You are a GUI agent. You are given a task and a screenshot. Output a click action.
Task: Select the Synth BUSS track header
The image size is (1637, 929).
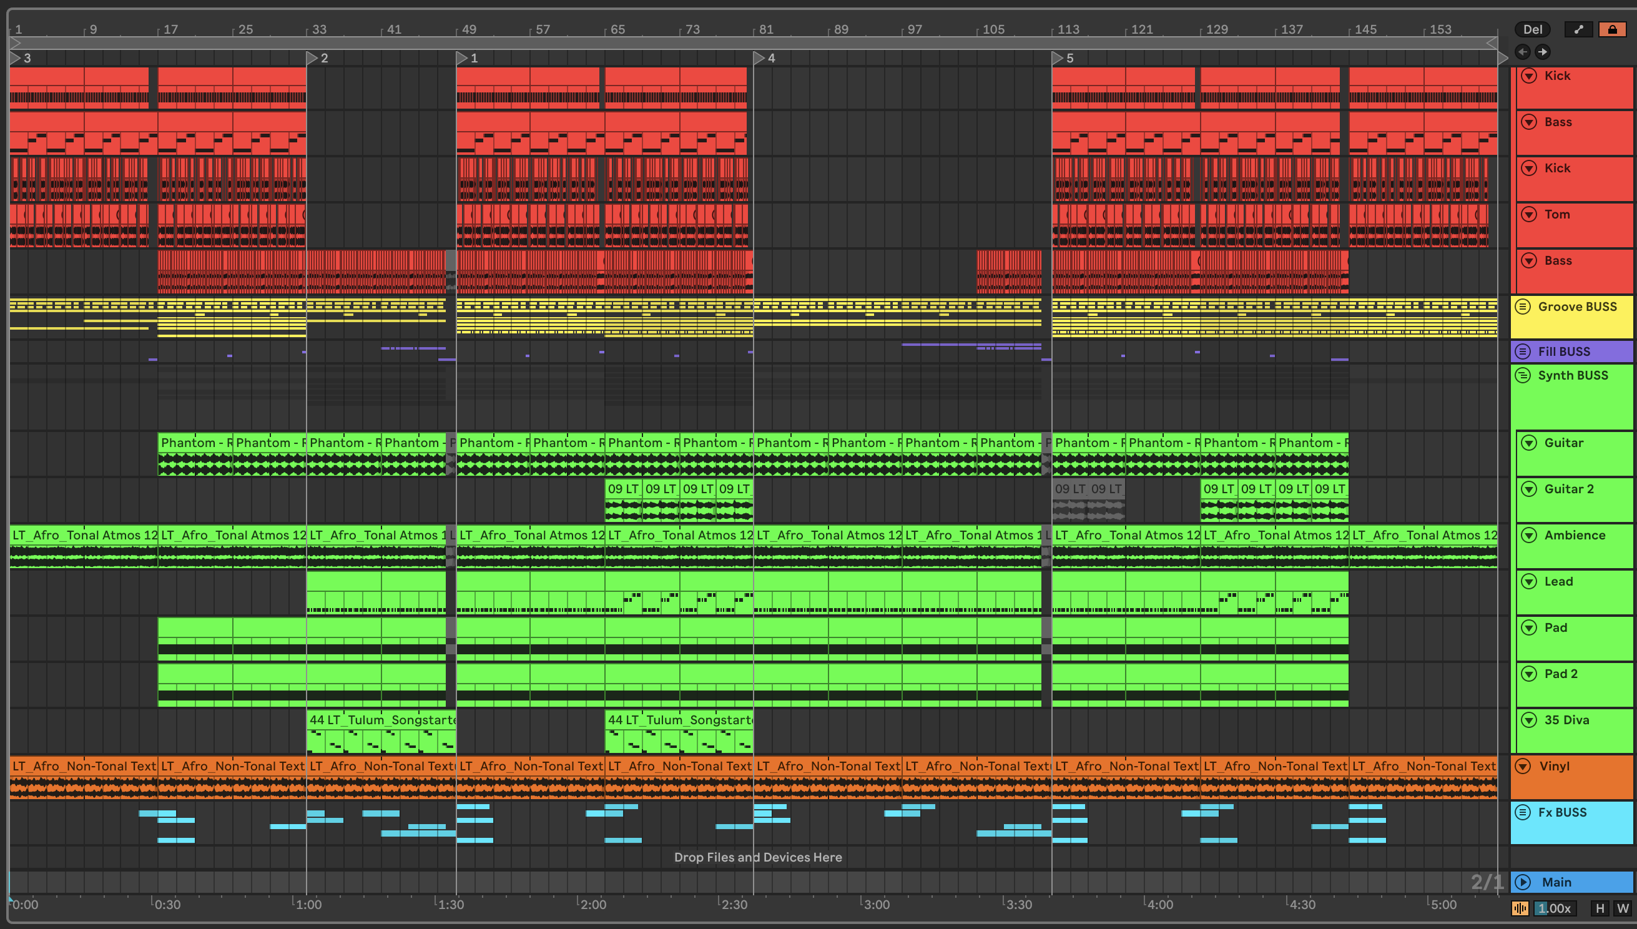[x=1573, y=375]
